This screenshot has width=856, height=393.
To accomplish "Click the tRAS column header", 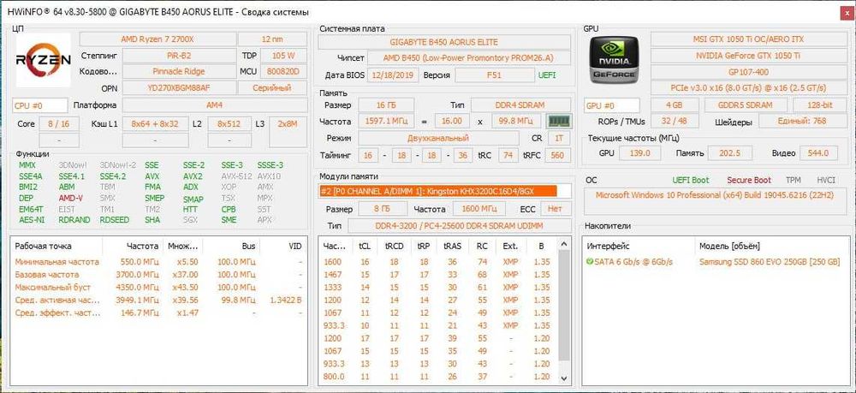I will (x=453, y=247).
